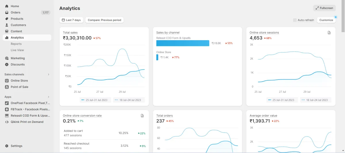Open Average order value title link
The image size is (345, 153).
(263, 116)
